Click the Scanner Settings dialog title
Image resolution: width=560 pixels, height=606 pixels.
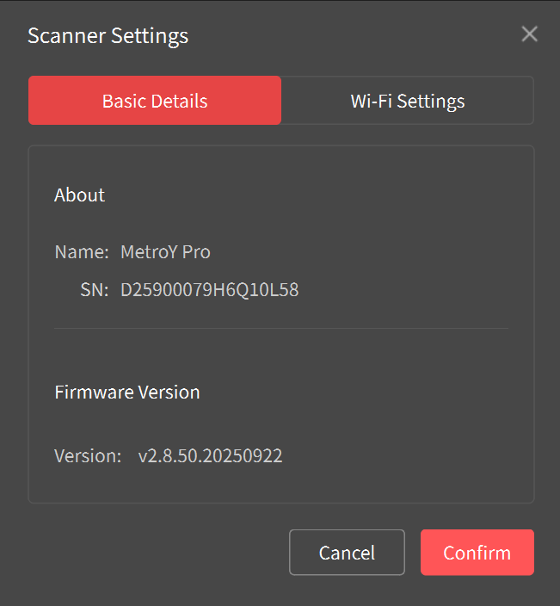(108, 36)
